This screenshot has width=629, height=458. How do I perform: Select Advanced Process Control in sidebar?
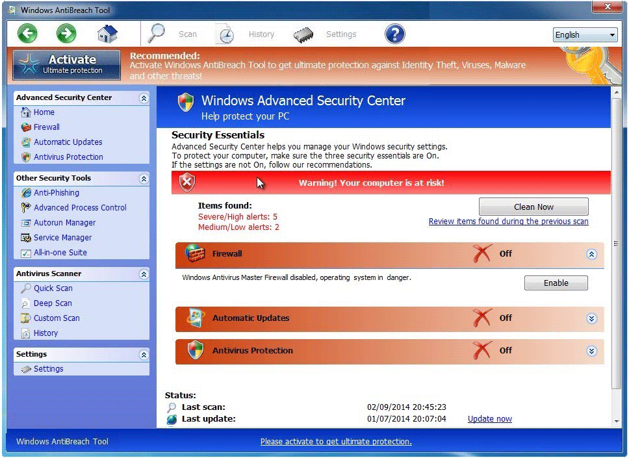[x=80, y=207]
